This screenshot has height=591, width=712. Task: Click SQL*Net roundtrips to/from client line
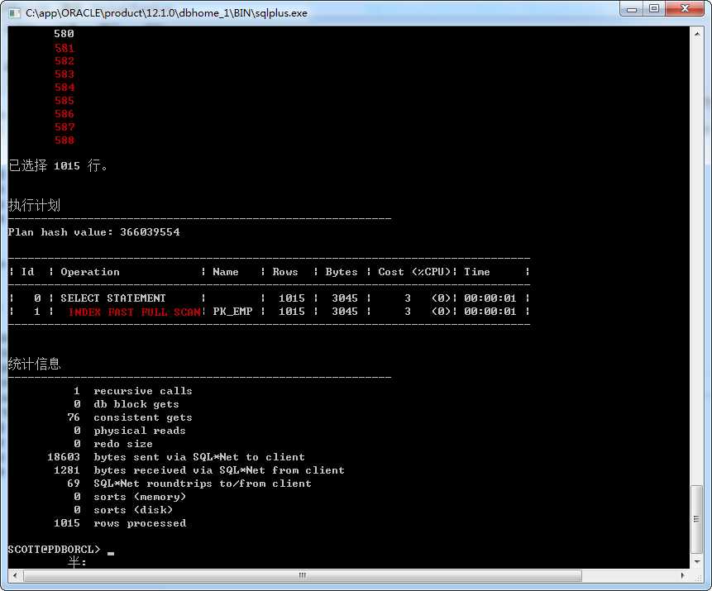pos(189,483)
